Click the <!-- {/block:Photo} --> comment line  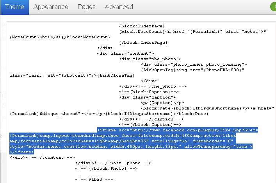click(106, 168)
